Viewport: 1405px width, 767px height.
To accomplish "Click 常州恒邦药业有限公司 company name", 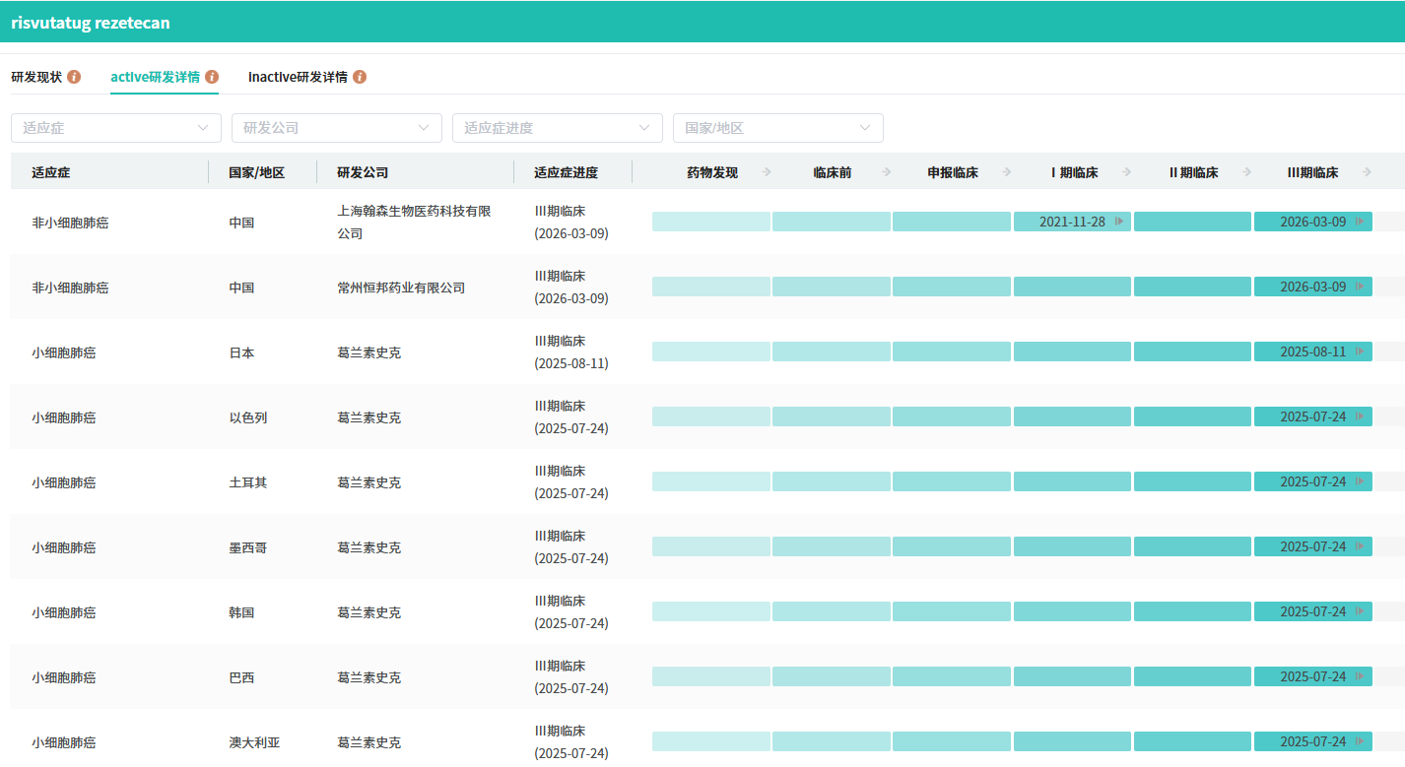I will (401, 288).
